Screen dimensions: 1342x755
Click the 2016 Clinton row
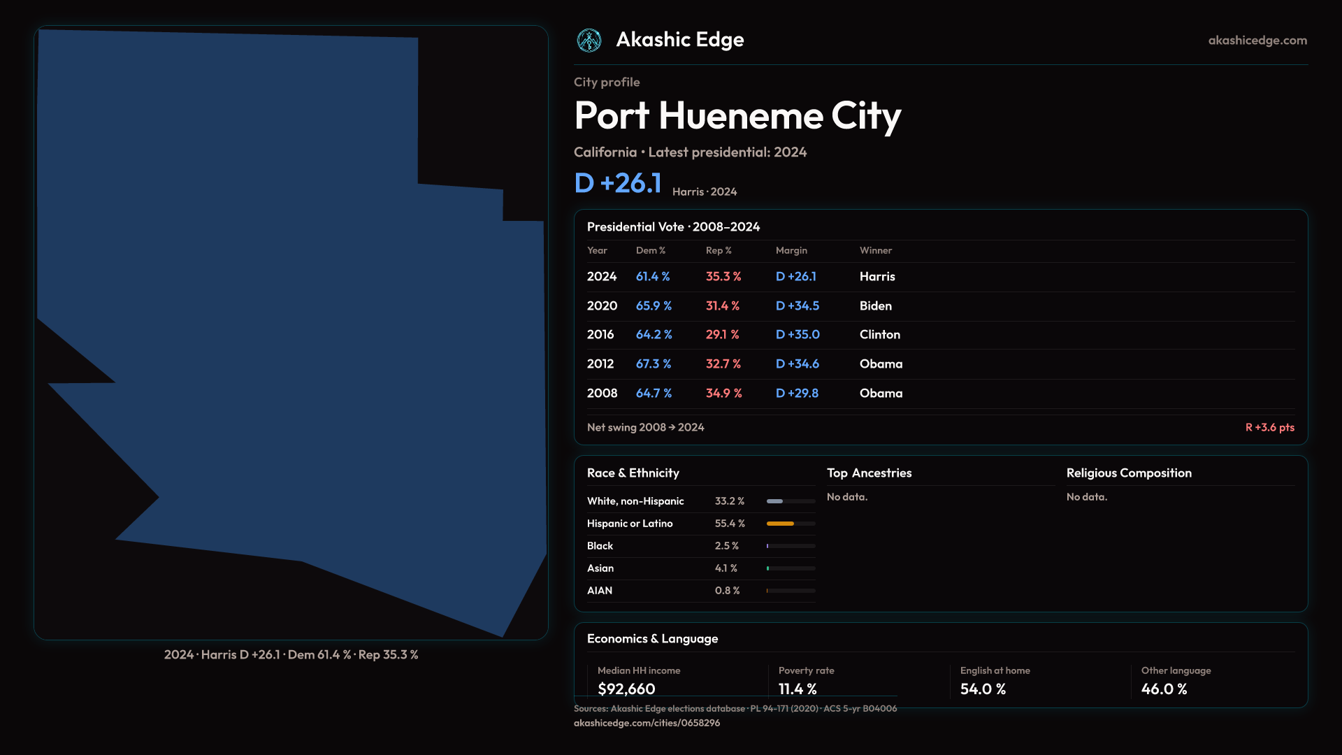(741, 335)
